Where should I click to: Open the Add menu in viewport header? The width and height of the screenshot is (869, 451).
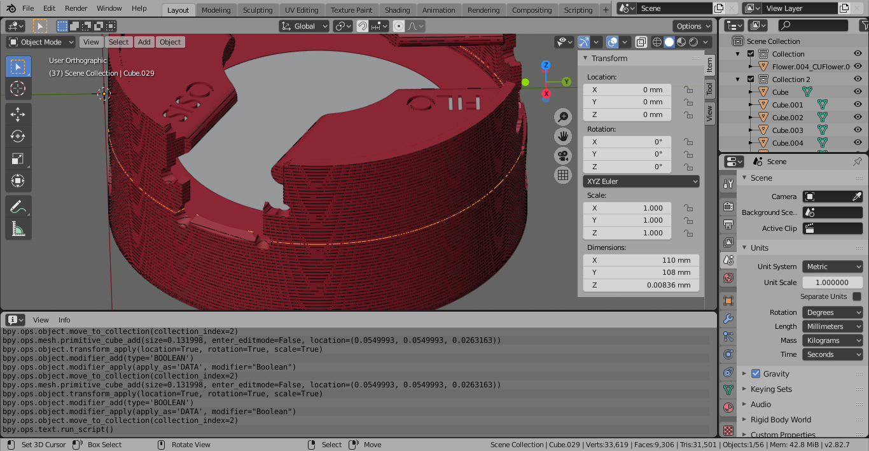[x=144, y=42]
